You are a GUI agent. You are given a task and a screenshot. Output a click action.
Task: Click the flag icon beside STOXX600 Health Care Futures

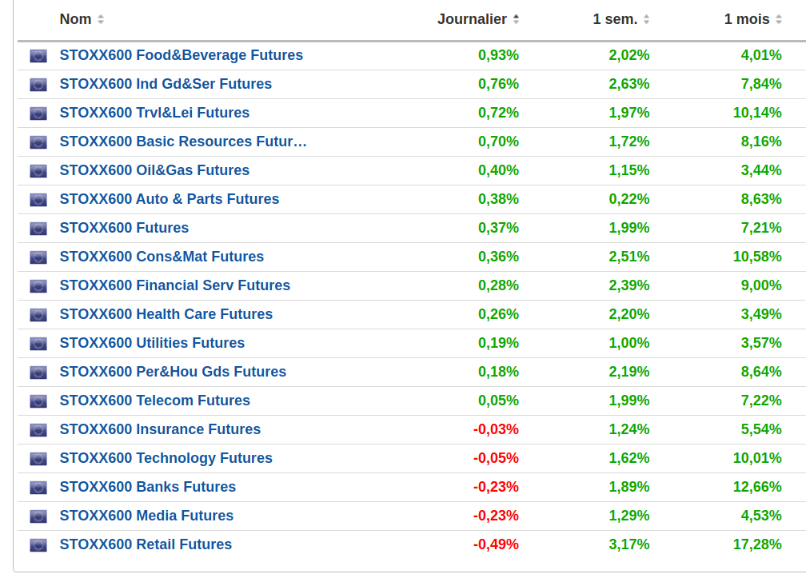tap(38, 315)
